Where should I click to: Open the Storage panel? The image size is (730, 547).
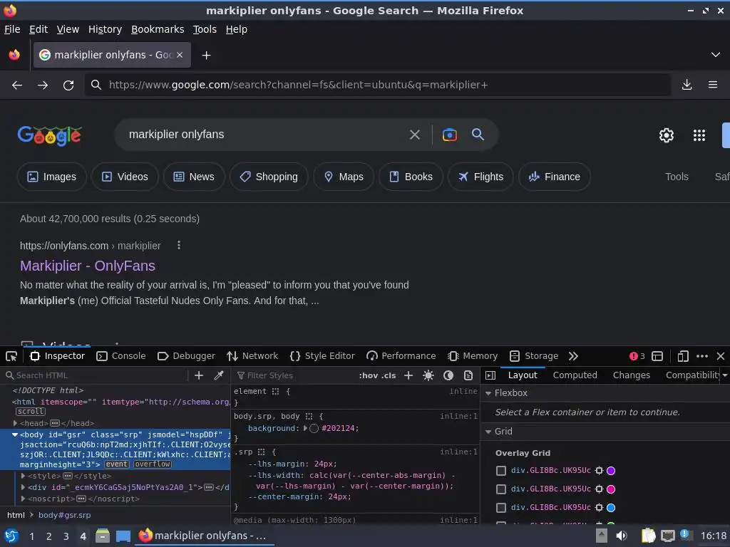click(534, 356)
